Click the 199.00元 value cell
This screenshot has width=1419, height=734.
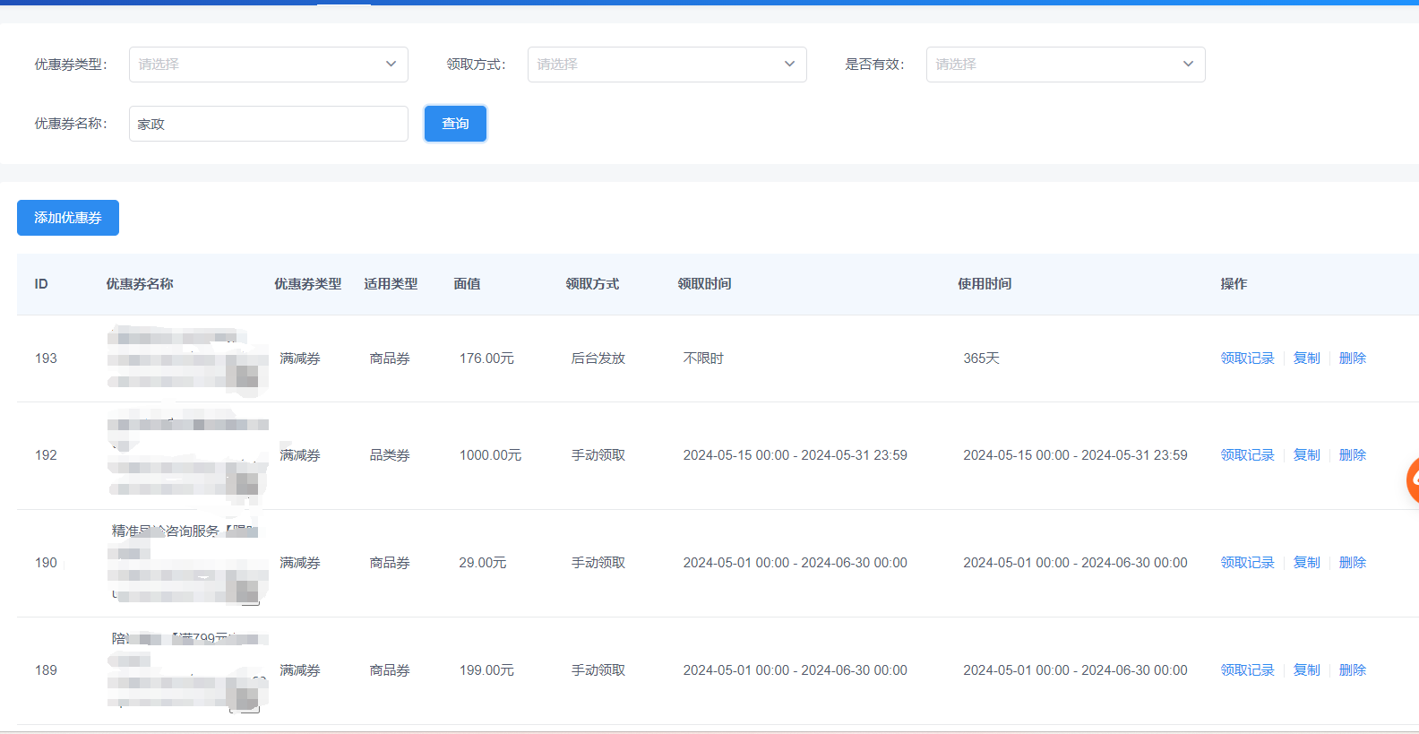(x=486, y=670)
